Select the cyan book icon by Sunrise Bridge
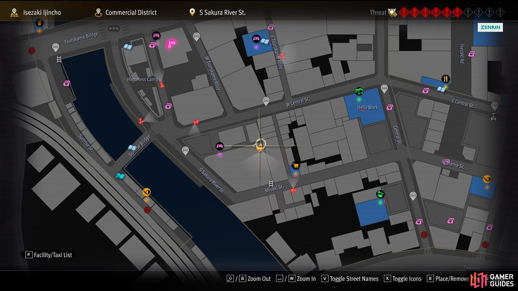The width and height of the screenshot is (518, 291). click(120, 176)
